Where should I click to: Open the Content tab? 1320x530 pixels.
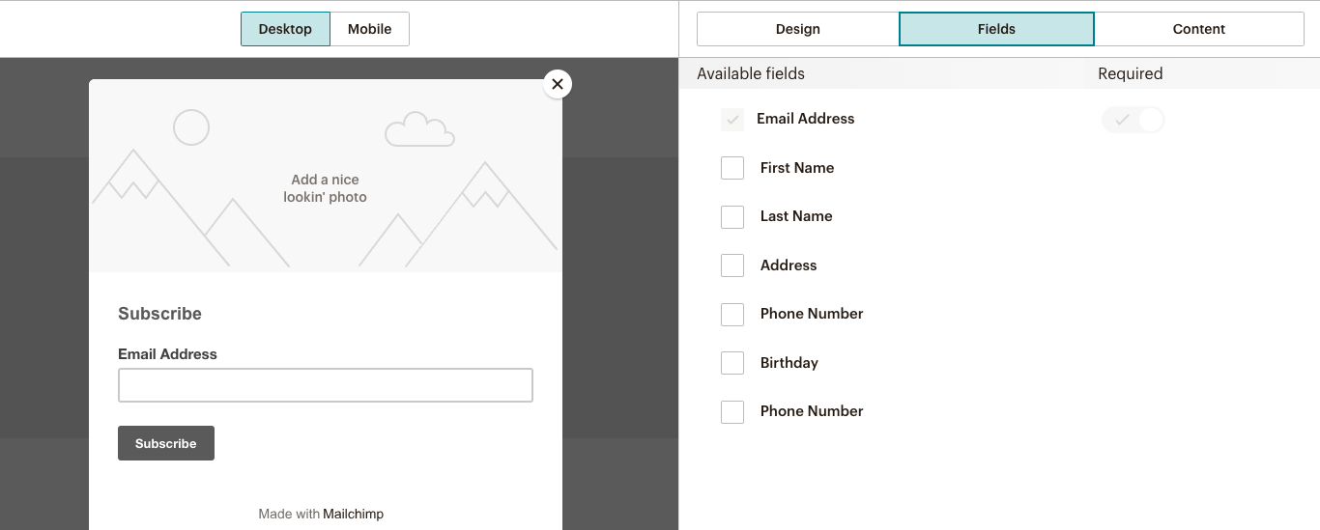tap(1199, 29)
